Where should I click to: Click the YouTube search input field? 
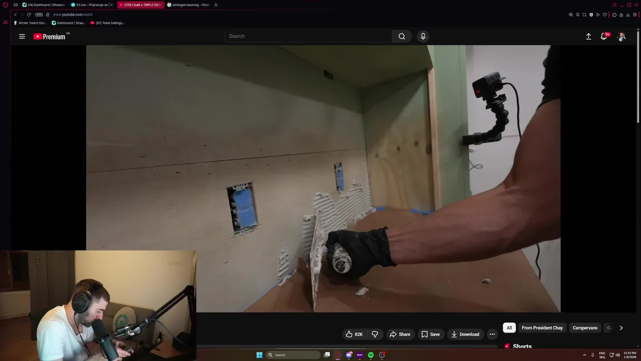(308, 36)
